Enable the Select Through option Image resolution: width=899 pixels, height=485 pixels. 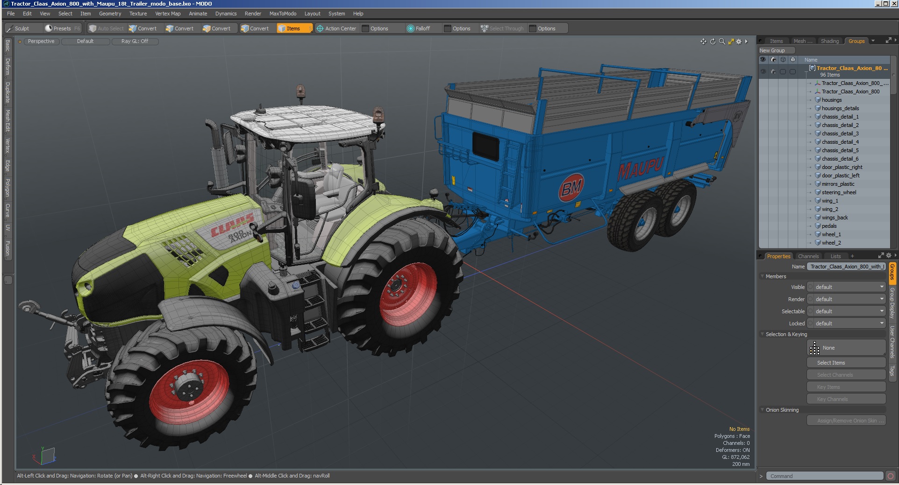[x=502, y=28]
